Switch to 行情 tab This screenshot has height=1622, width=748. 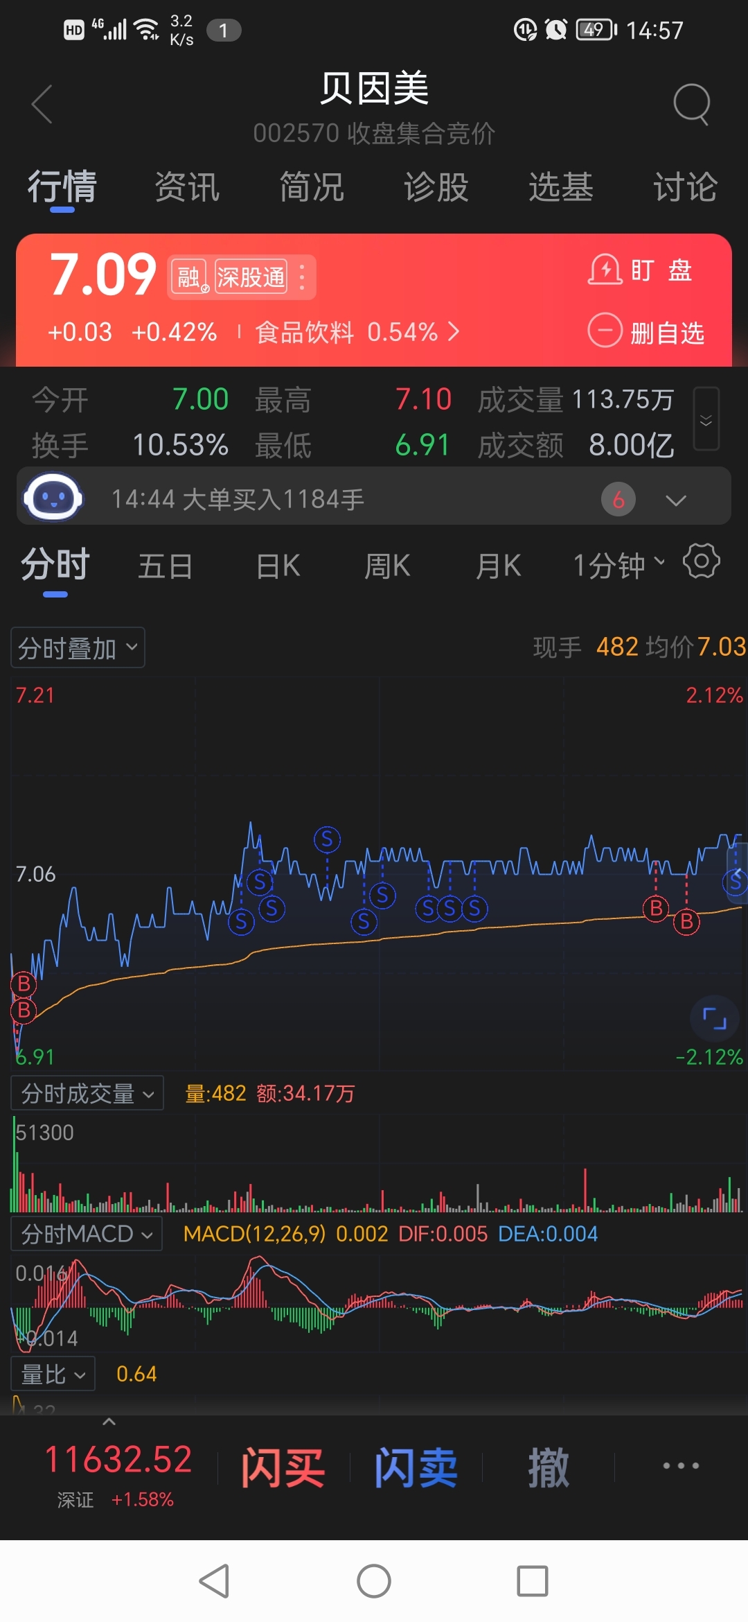point(62,187)
